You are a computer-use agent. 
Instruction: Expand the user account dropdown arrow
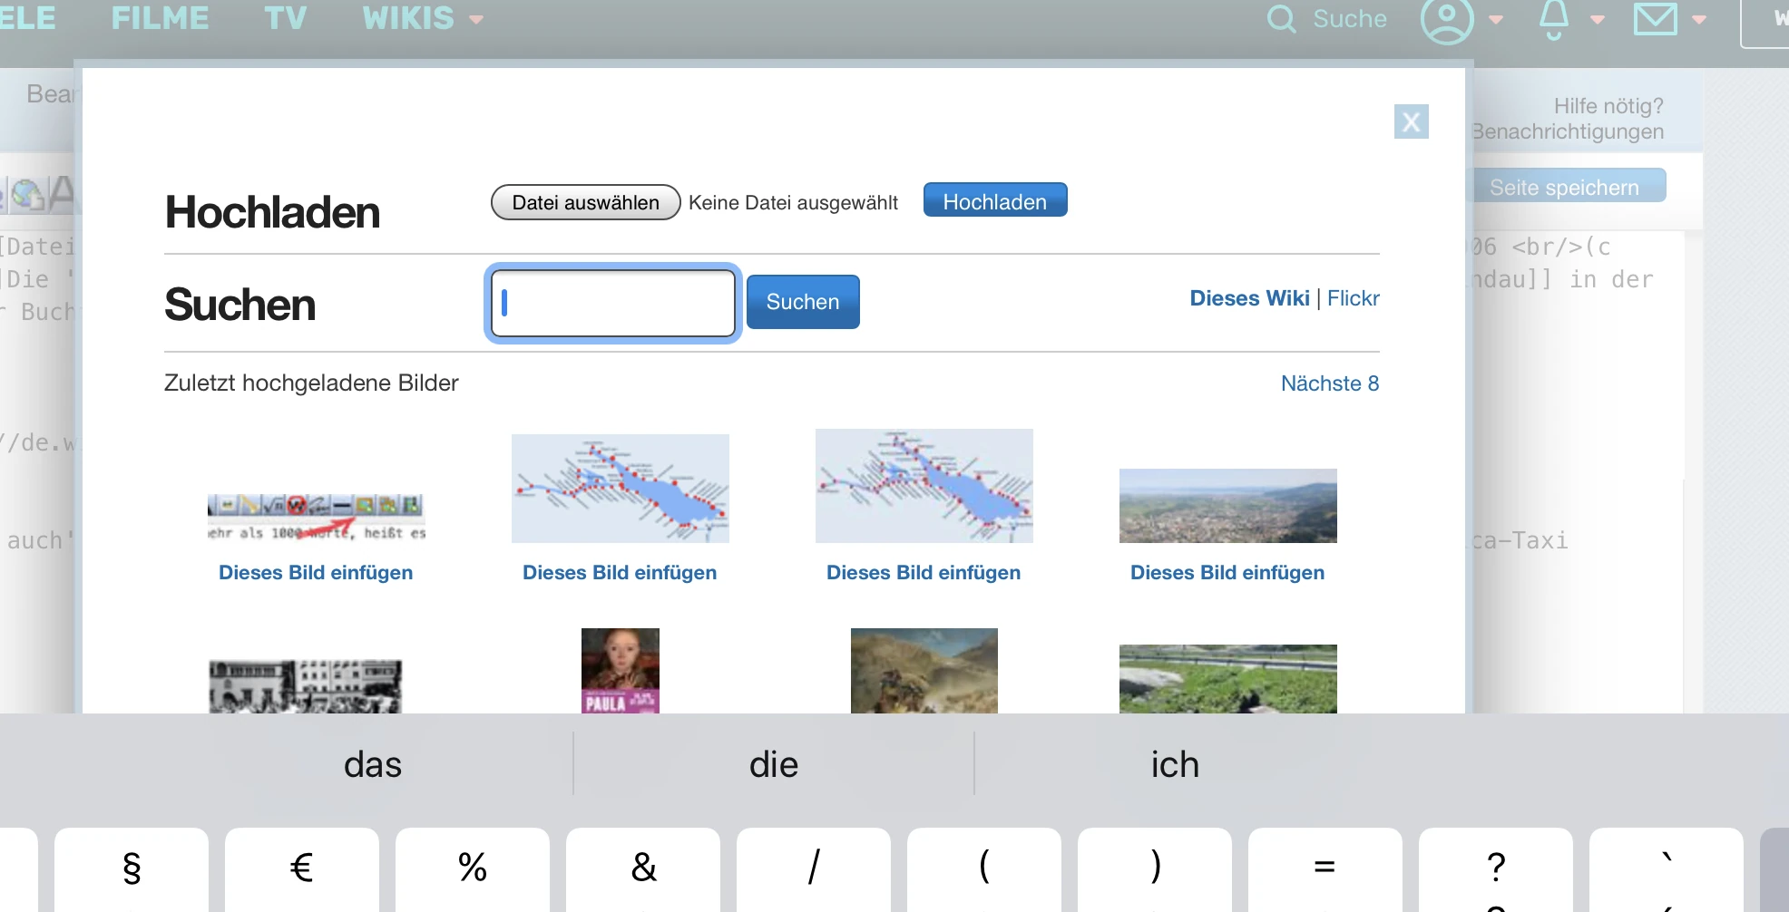tap(1496, 19)
